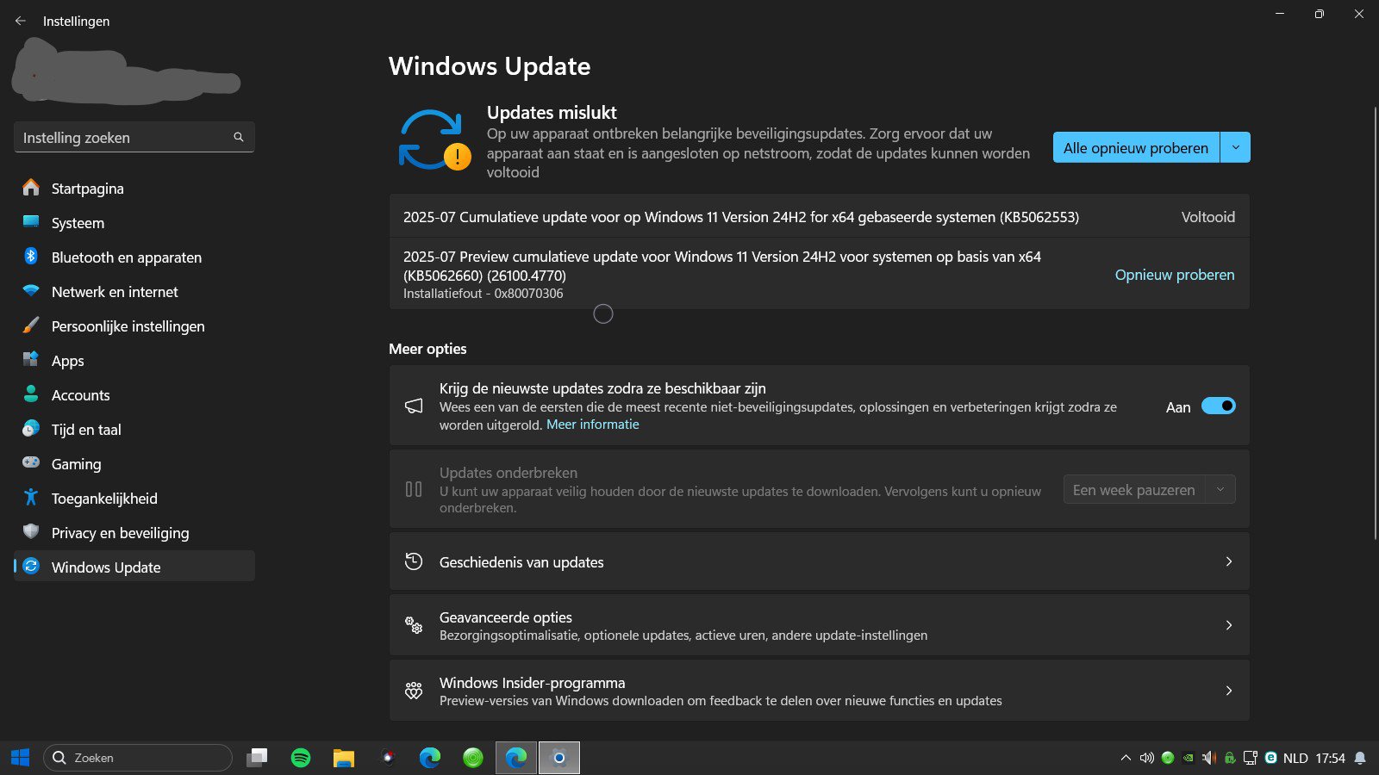Turn off Krijg de nieuwste updates toggle
This screenshot has height=775, width=1379.
point(1219,406)
